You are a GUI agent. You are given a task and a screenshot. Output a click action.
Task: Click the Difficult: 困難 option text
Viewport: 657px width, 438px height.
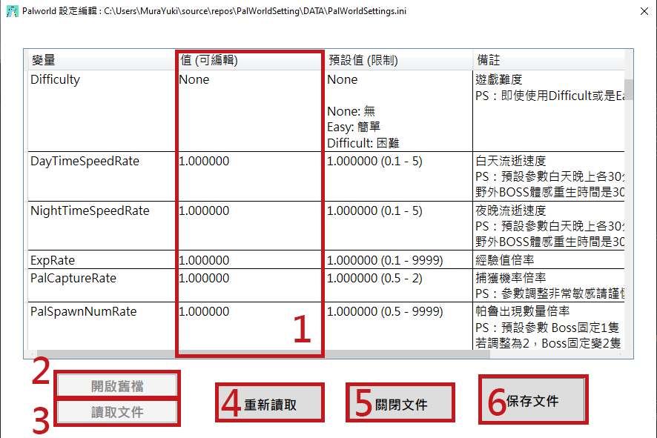click(363, 143)
